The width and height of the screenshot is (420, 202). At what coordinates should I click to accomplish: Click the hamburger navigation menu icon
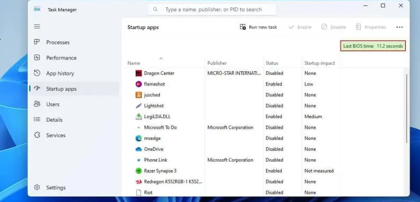pyautogui.click(x=37, y=27)
